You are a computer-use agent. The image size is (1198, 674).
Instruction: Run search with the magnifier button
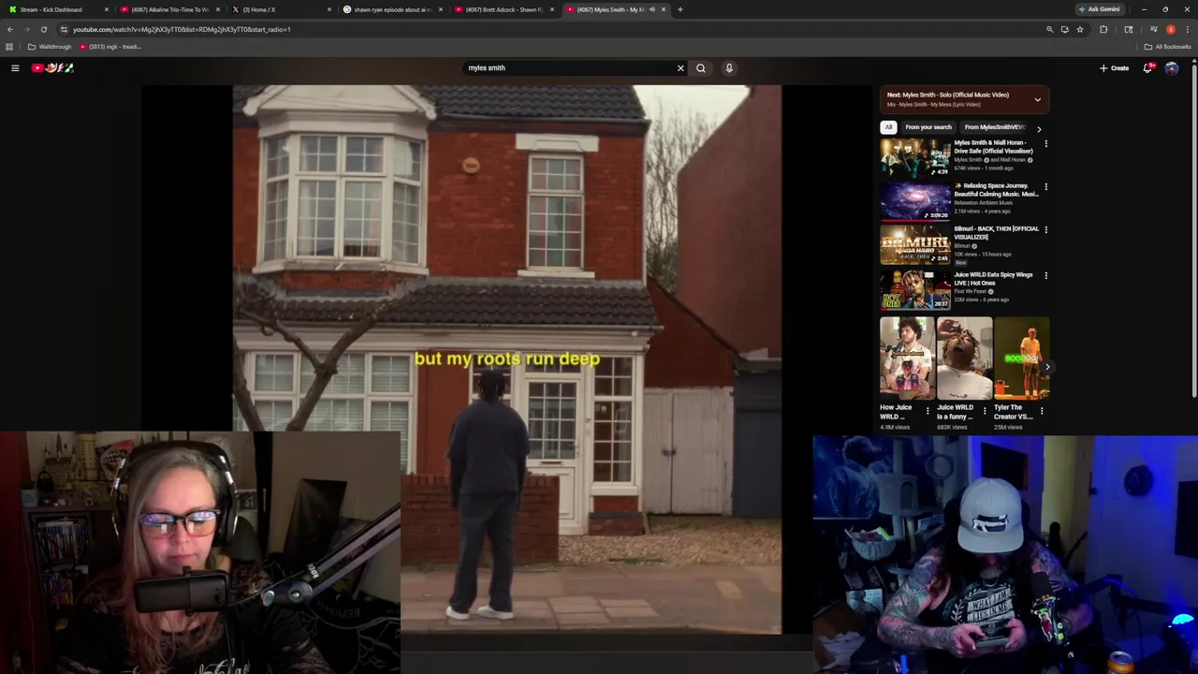(701, 67)
